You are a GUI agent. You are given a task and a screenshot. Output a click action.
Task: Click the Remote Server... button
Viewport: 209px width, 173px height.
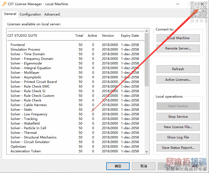(x=178, y=48)
